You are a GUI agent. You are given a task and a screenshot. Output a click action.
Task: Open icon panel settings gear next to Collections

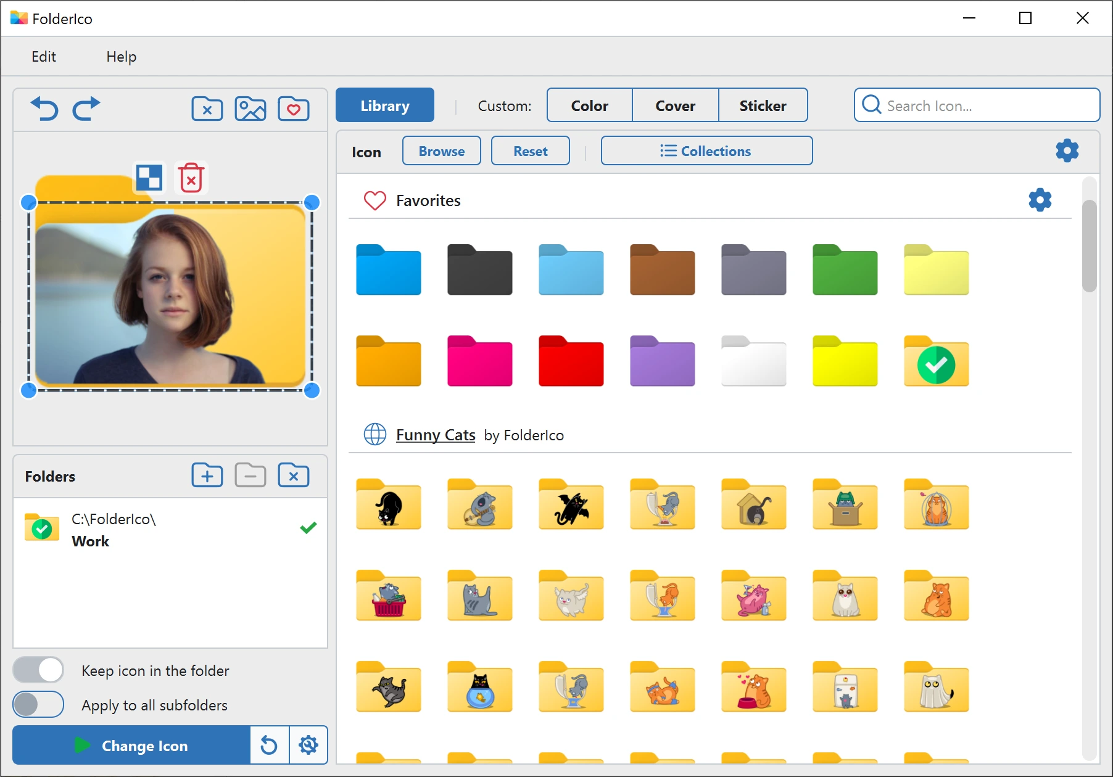(1067, 150)
